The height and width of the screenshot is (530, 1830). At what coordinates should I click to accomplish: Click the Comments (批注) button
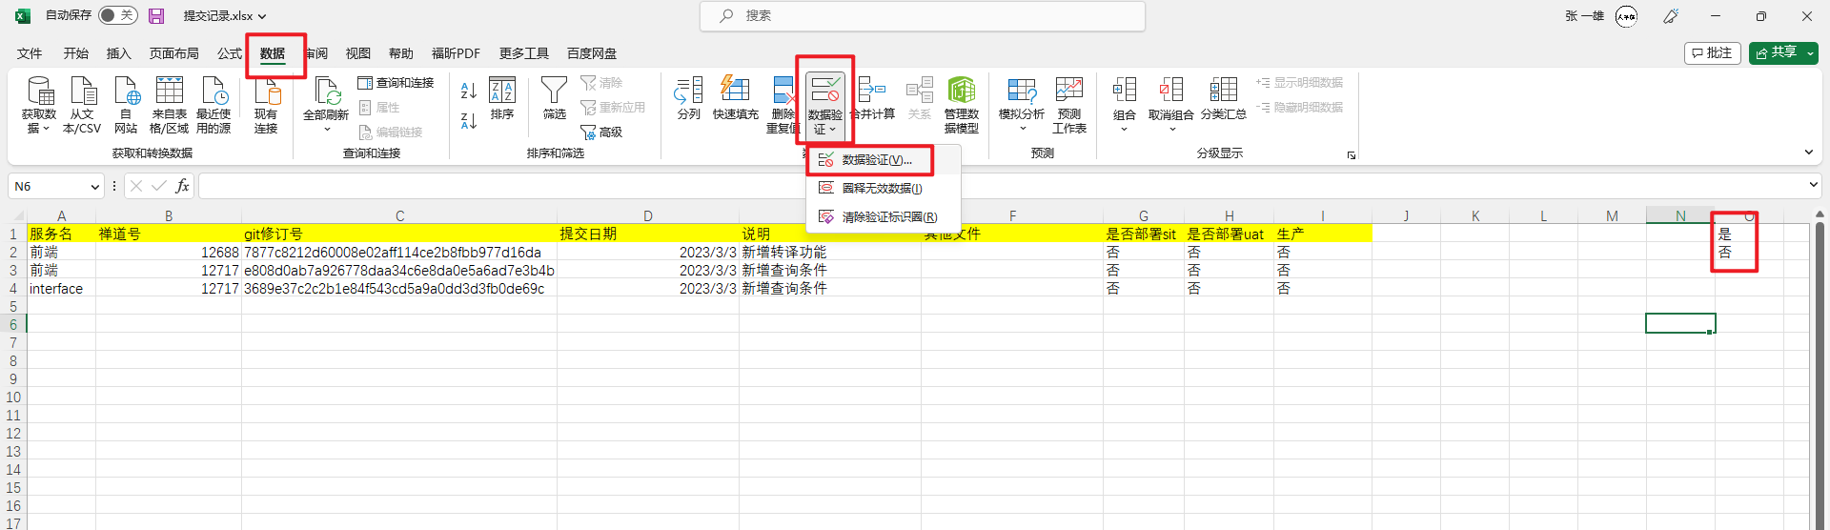coord(1712,52)
